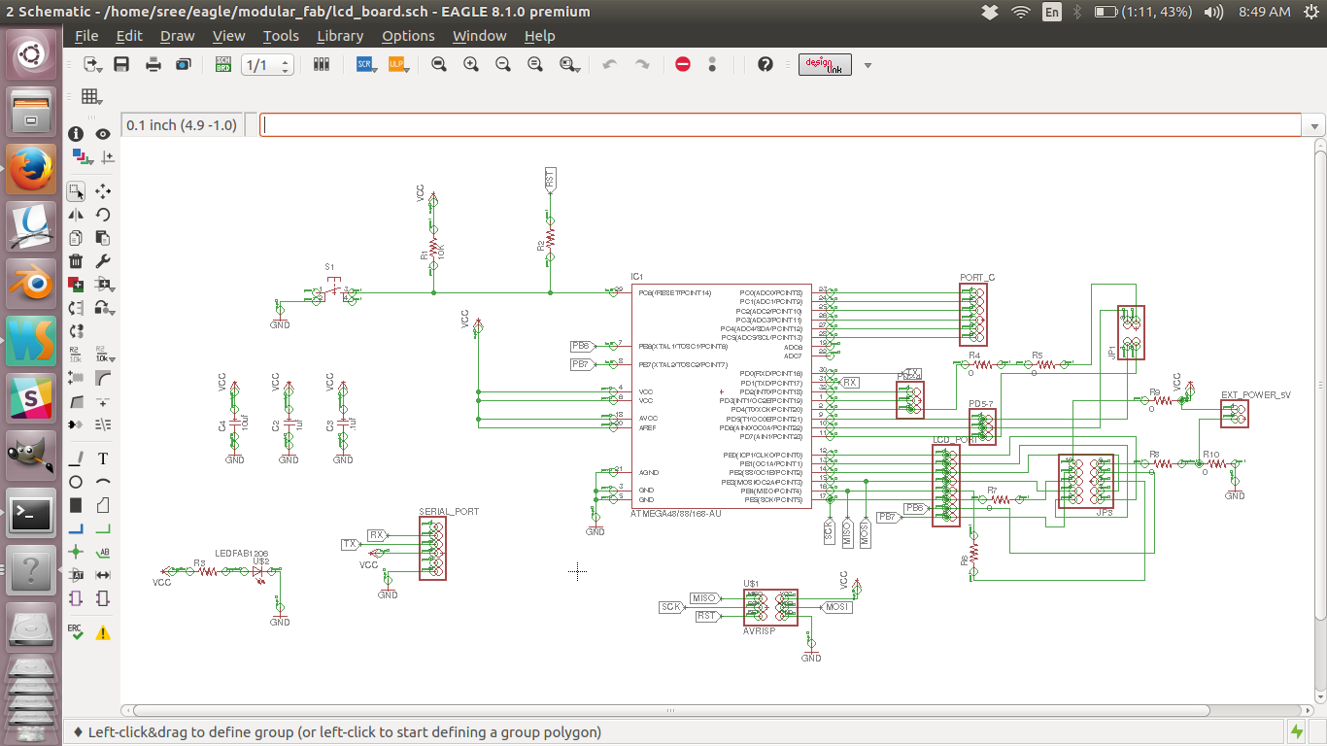The width and height of the screenshot is (1327, 746).
Task: Open the Zoom select dropdown
Action: click(x=570, y=64)
